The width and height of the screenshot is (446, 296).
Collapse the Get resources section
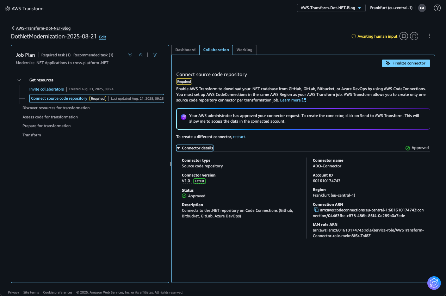19,80
